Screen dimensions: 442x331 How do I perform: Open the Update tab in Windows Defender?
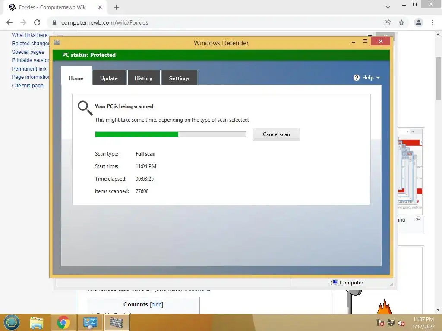(x=109, y=78)
